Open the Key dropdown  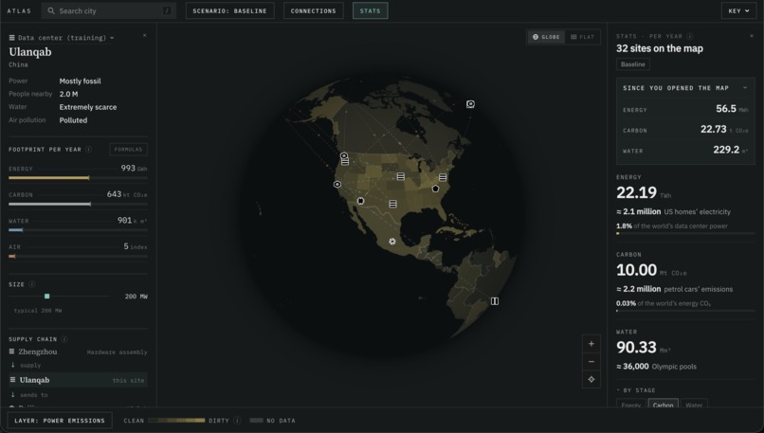[x=738, y=10]
